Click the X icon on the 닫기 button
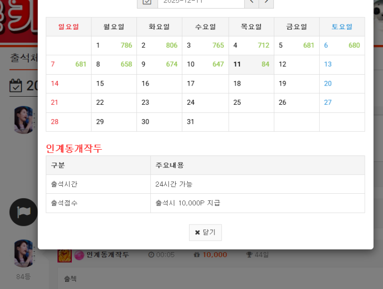The image size is (383, 289). 197,233
